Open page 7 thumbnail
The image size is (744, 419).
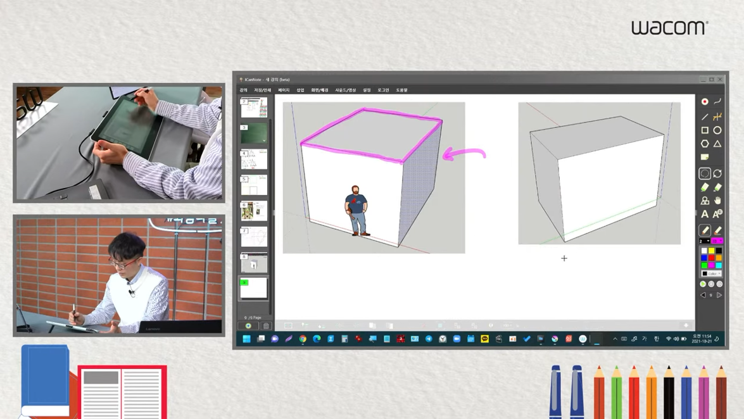pyautogui.click(x=254, y=237)
